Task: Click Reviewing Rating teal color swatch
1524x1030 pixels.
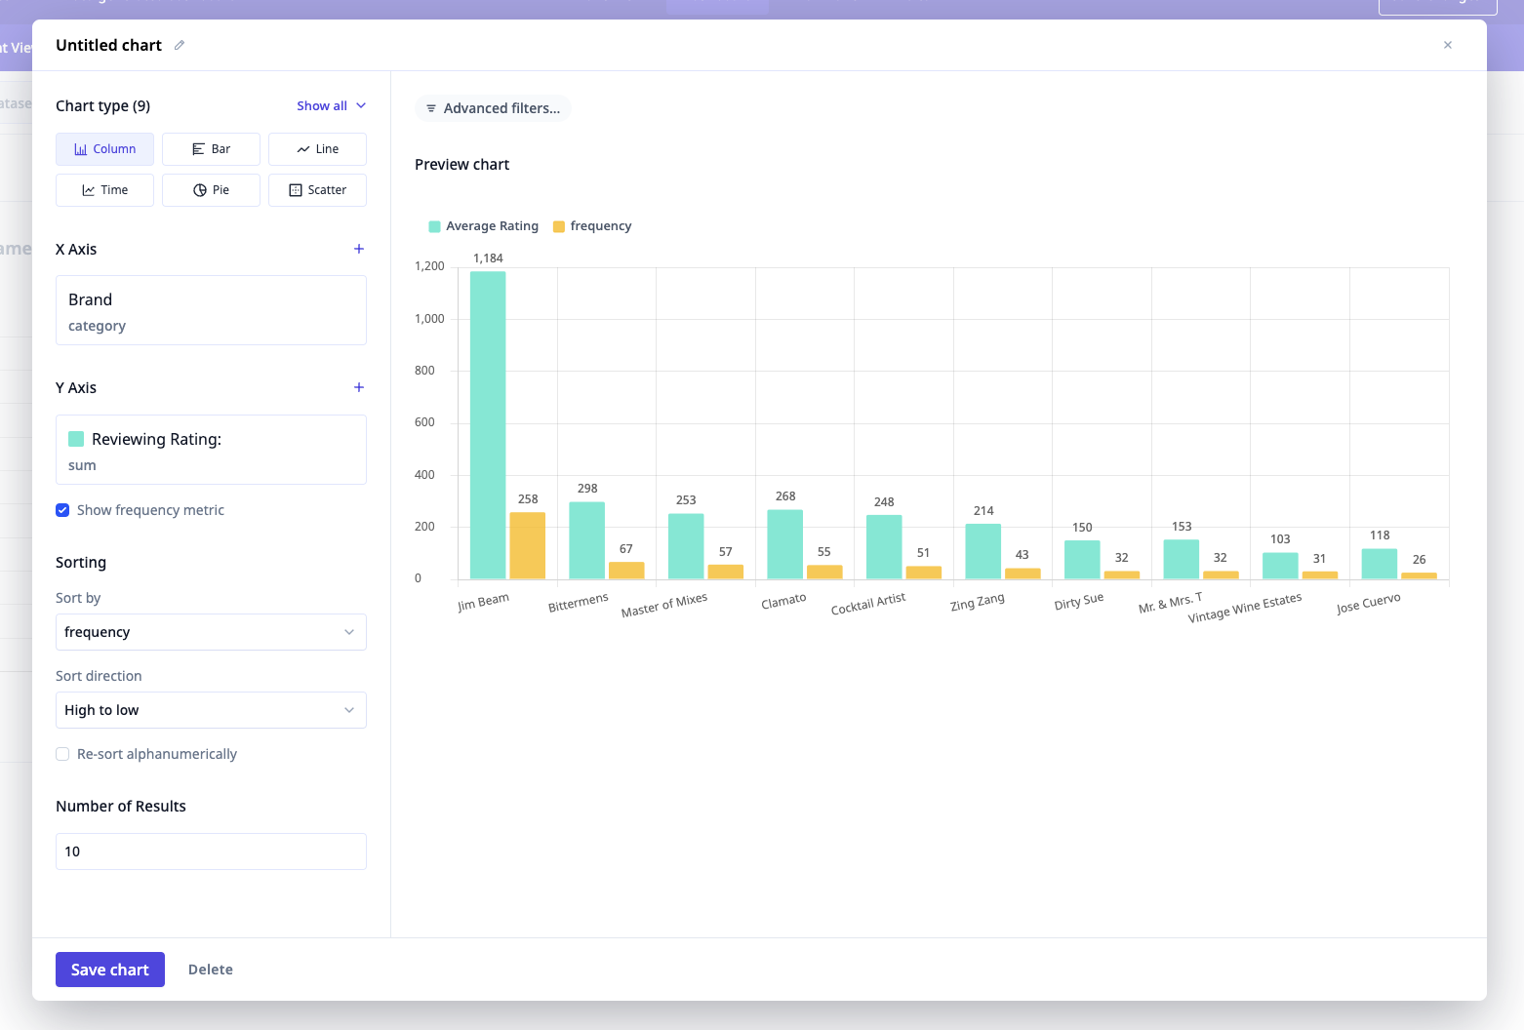Action: 76,439
